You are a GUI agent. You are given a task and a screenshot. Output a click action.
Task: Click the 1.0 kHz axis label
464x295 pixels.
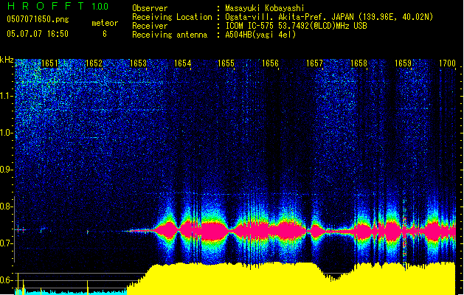tap(7, 133)
